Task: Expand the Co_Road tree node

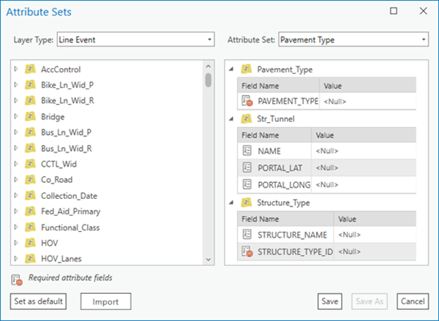Action: [16, 179]
